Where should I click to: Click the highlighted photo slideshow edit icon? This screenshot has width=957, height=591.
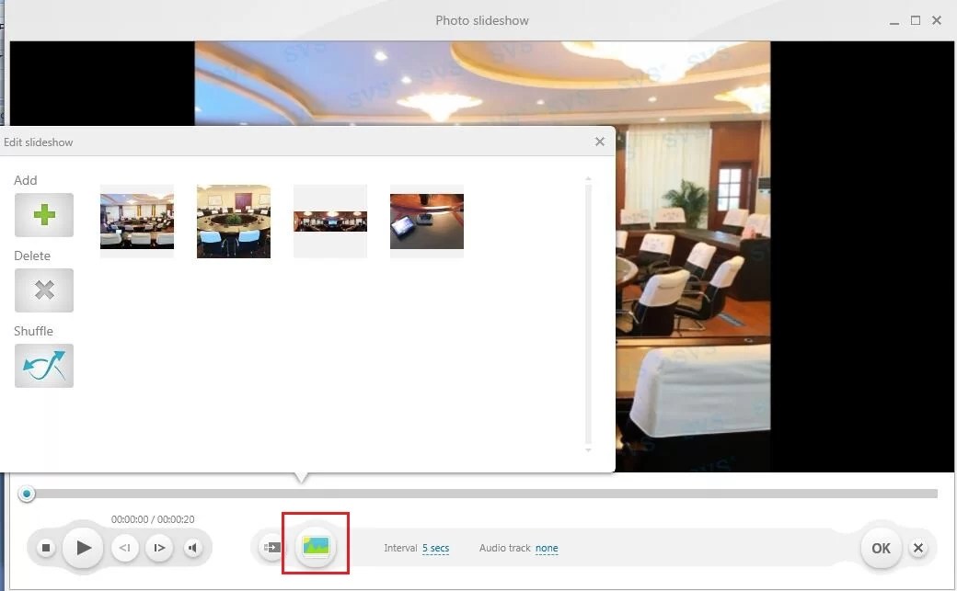pos(316,543)
